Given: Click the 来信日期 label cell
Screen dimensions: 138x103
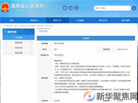Looking at the screenshot, I should 106,49.
